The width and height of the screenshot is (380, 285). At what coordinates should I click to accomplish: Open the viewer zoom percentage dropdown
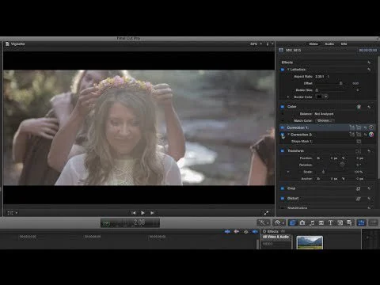(256, 44)
